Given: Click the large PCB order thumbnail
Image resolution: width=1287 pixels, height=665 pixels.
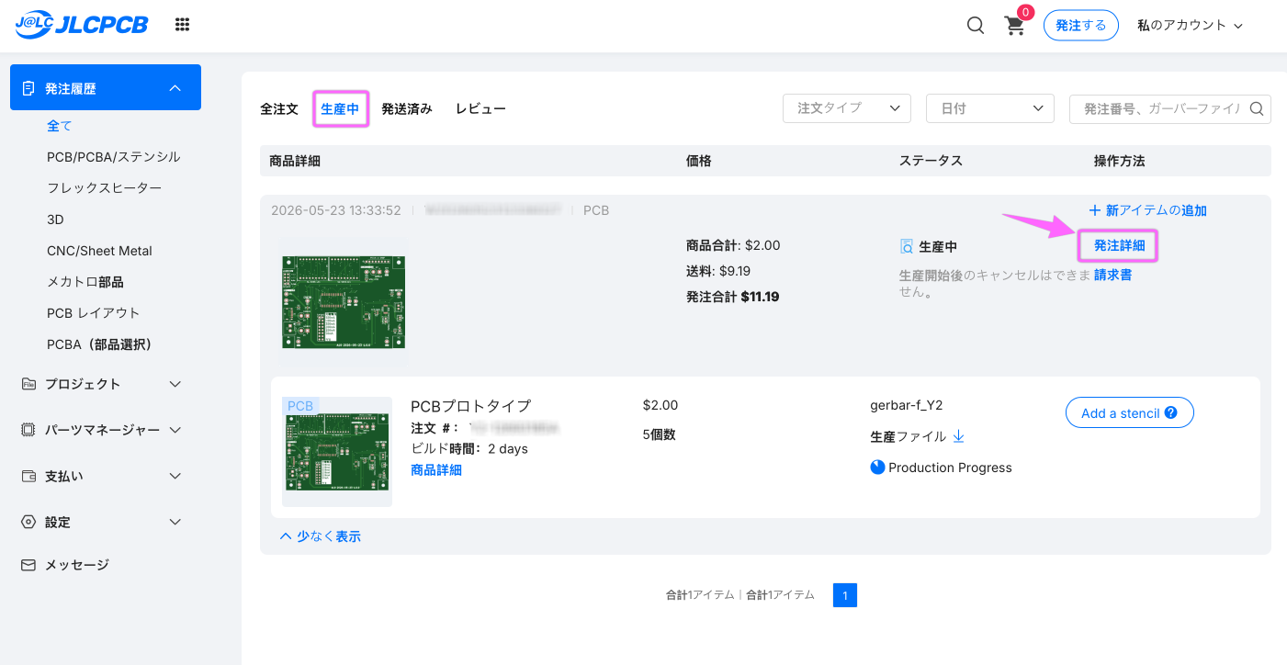Looking at the screenshot, I should pos(344,301).
